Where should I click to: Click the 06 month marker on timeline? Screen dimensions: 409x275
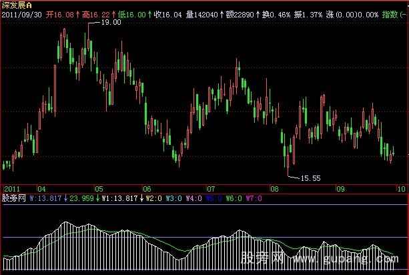coord(146,189)
